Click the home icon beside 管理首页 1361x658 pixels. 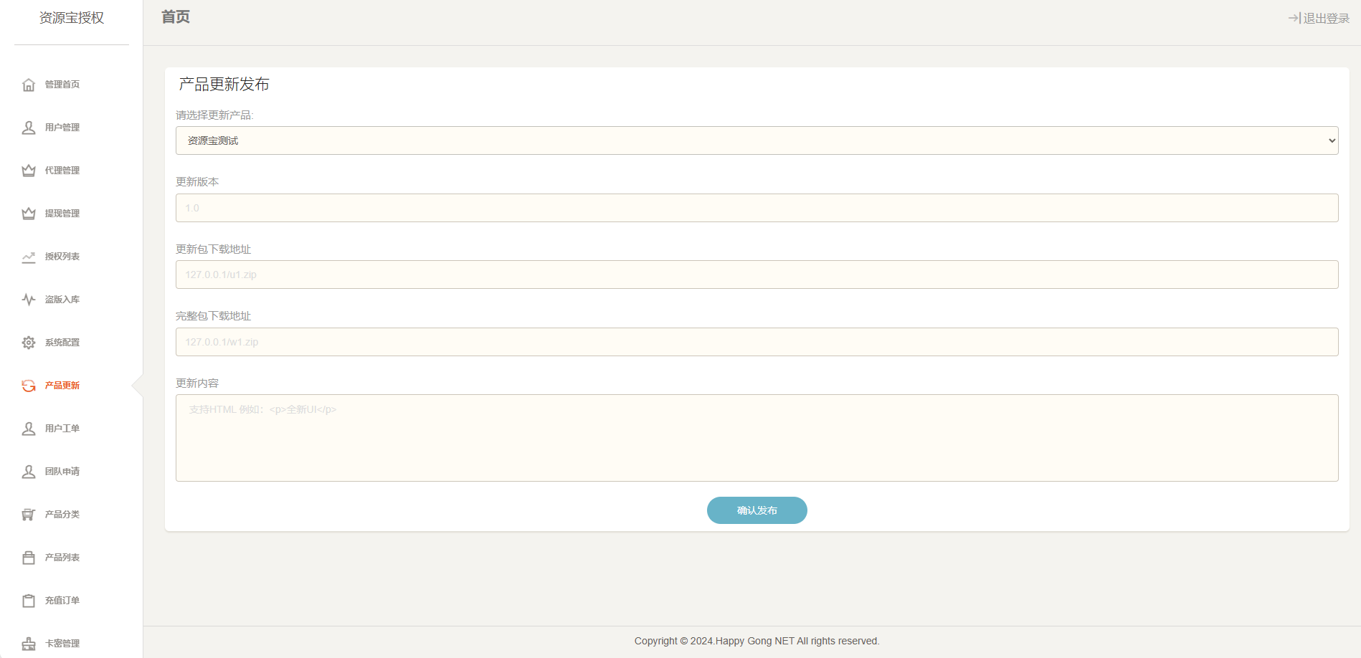(x=29, y=85)
